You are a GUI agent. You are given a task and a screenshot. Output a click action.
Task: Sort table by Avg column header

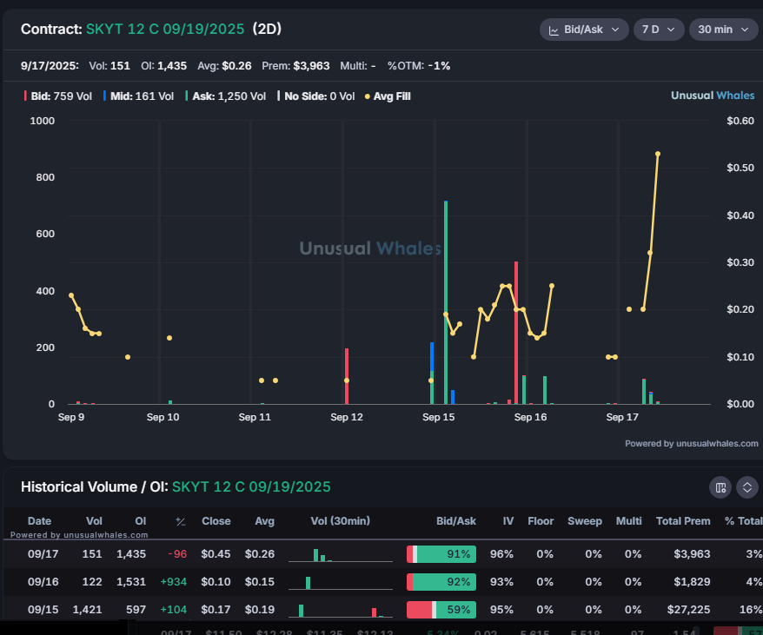(264, 521)
